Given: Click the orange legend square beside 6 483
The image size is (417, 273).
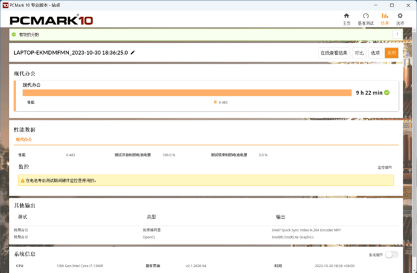Looking at the screenshot, I should point(215,102).
